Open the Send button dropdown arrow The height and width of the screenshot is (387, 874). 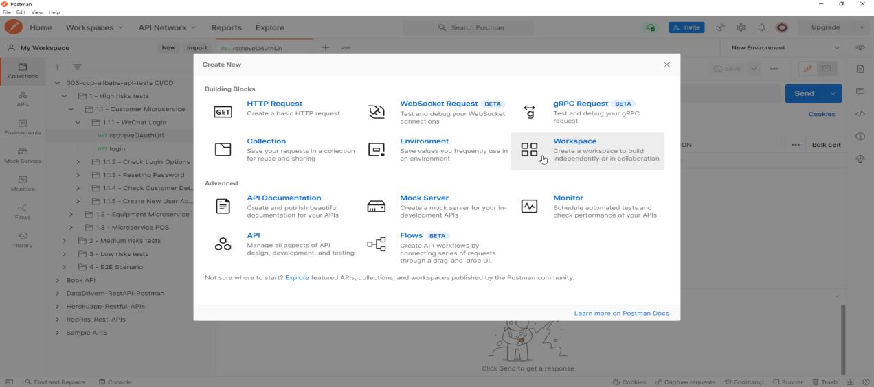click(834, 93)
